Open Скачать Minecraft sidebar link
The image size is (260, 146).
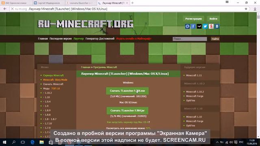point(53,84)
